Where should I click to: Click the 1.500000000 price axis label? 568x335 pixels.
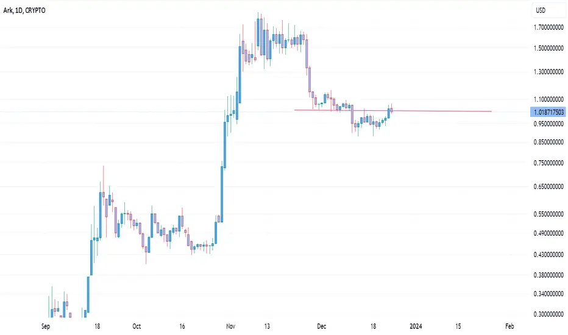pos(548,48)
